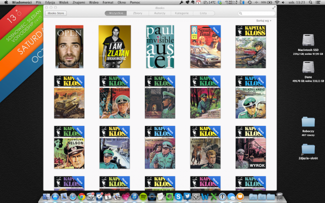
Task: Open the Okno menu
Action: pos(121,2)
